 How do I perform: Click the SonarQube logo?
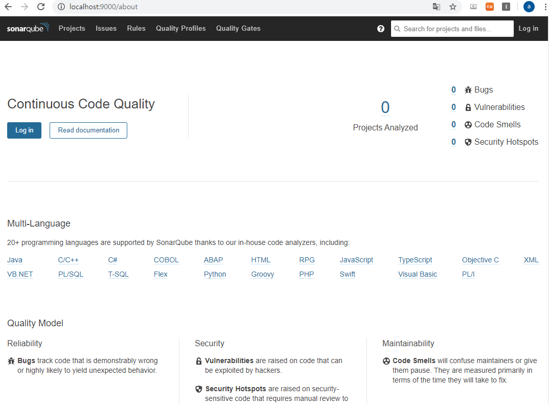28,28
